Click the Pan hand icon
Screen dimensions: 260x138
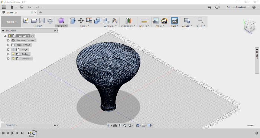120,125
